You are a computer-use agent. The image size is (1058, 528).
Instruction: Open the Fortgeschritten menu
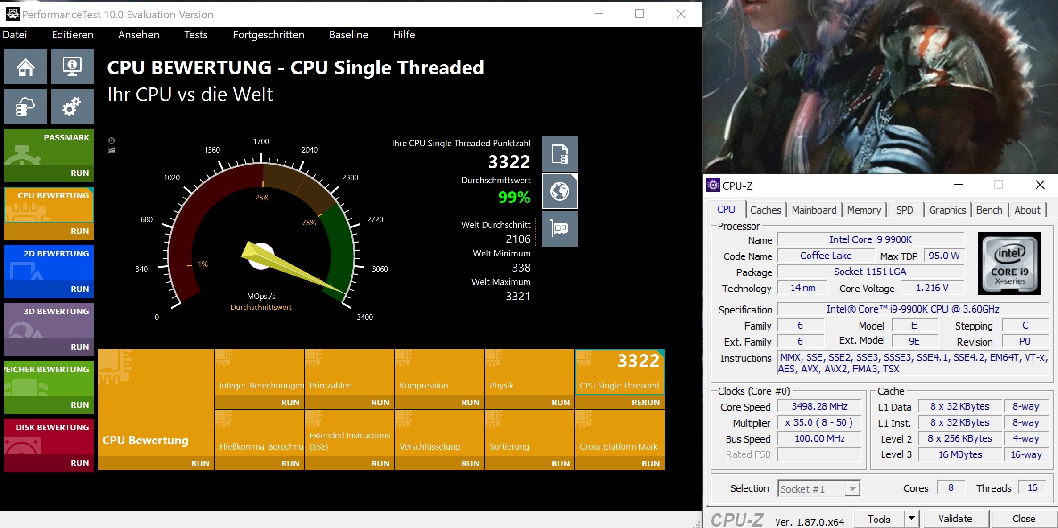click(269, 35)
